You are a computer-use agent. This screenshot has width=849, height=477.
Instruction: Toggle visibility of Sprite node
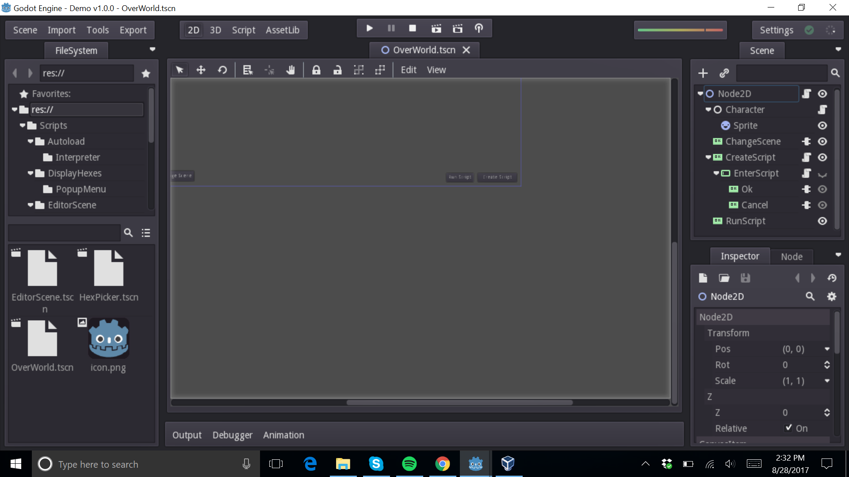[x=822, y=126]
